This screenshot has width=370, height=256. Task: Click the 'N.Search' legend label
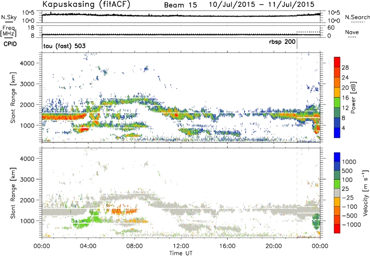pos(357,17)
